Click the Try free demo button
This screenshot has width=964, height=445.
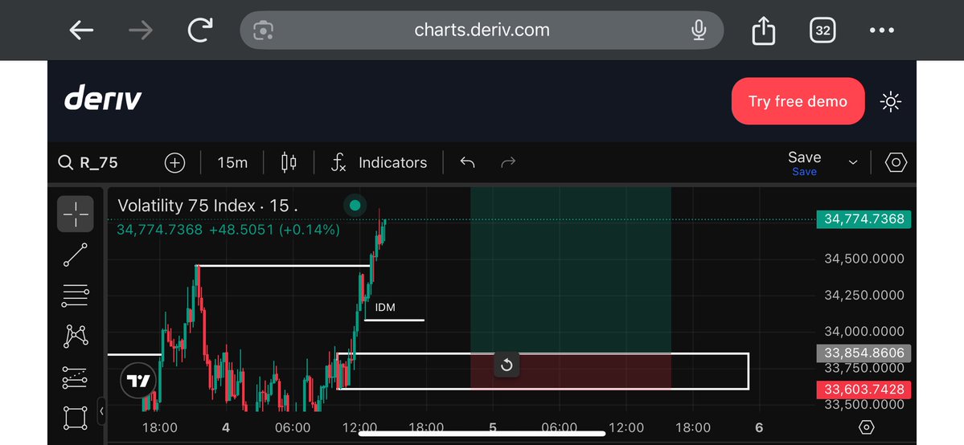point(798,101)
